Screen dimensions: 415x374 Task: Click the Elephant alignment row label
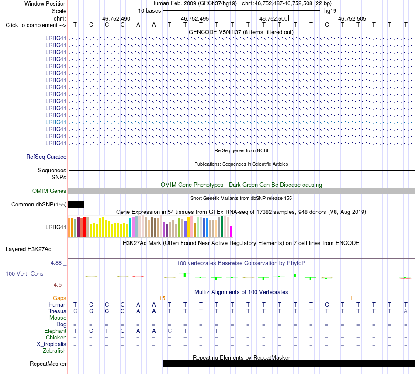tap(55, 331)
